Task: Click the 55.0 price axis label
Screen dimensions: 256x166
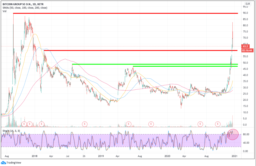Action: (246, 56)
